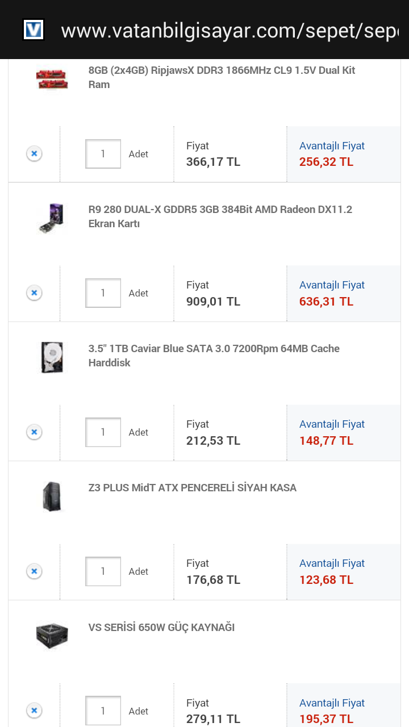409x727 pixels.
Task: Remove the Caviar Blue harddisk from cart
Action: pos(34,432)
